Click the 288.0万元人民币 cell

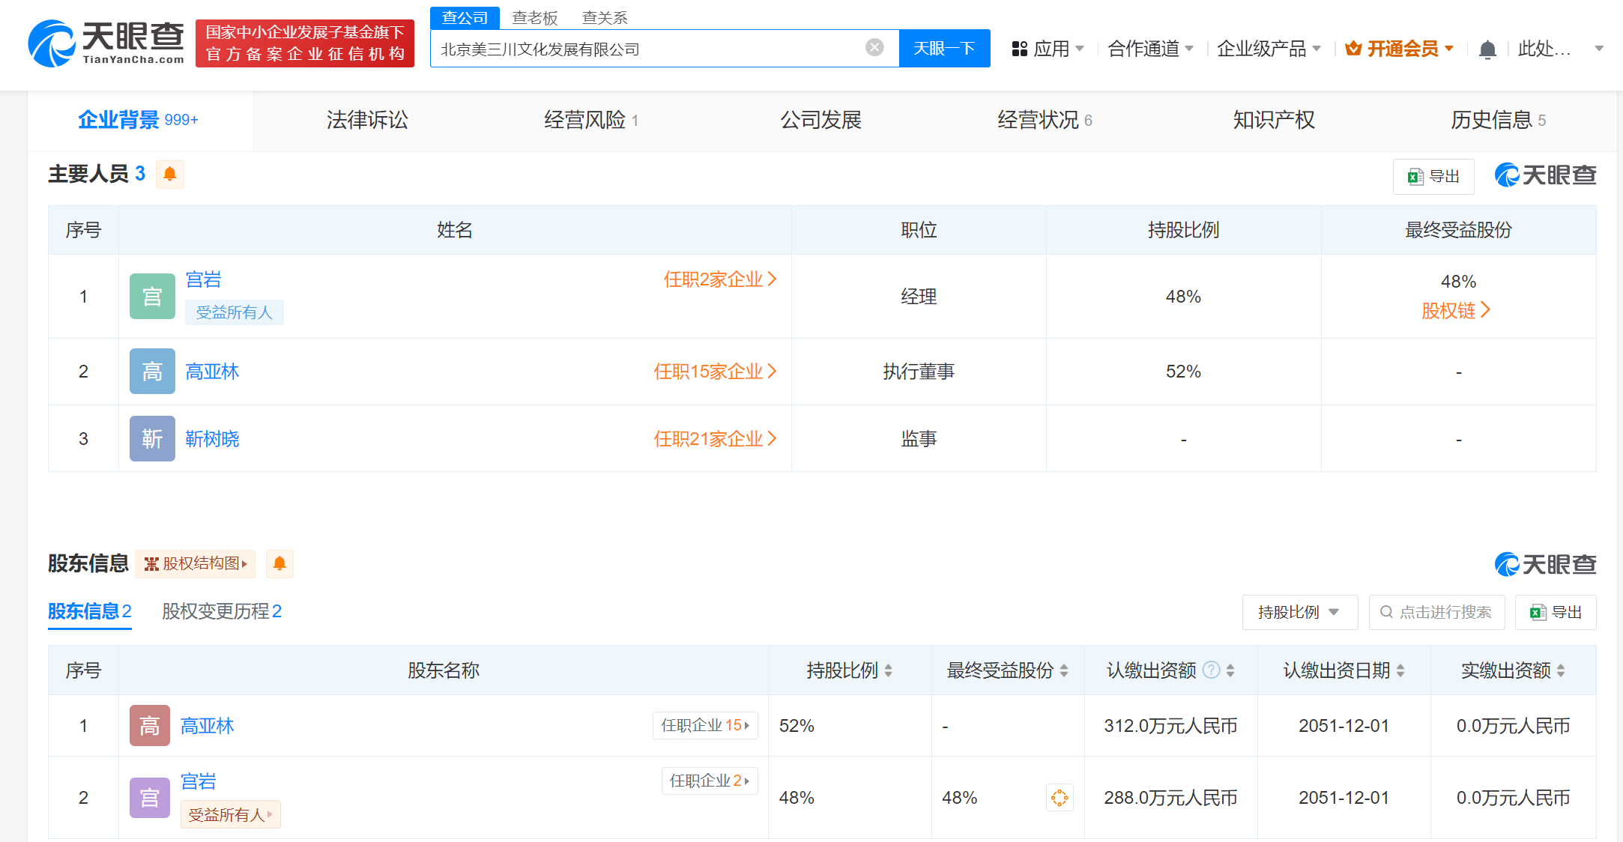point(1170,798)
